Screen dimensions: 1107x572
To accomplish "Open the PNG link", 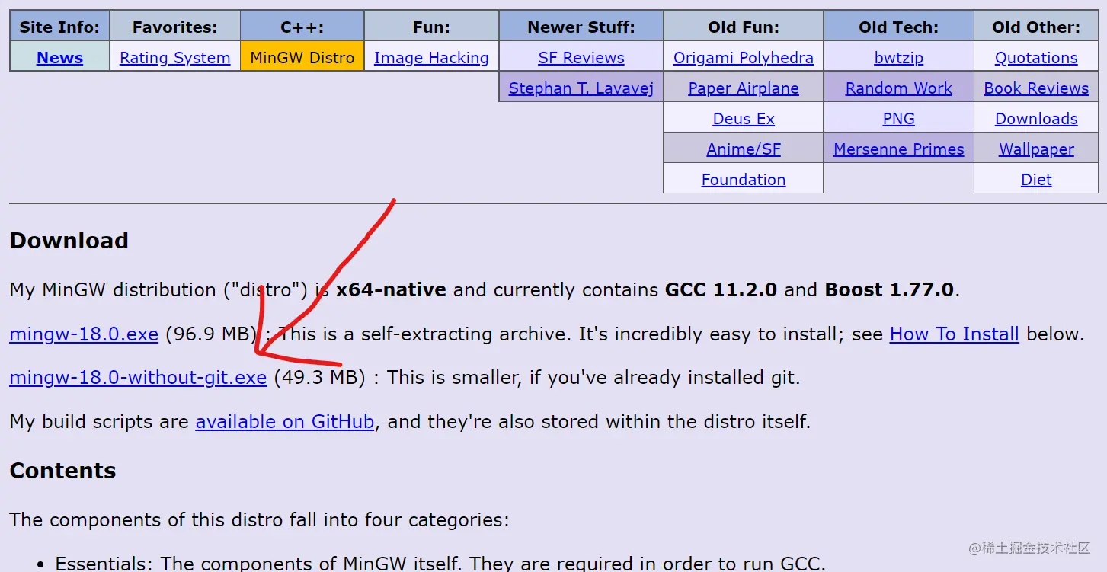I will 898,119.
